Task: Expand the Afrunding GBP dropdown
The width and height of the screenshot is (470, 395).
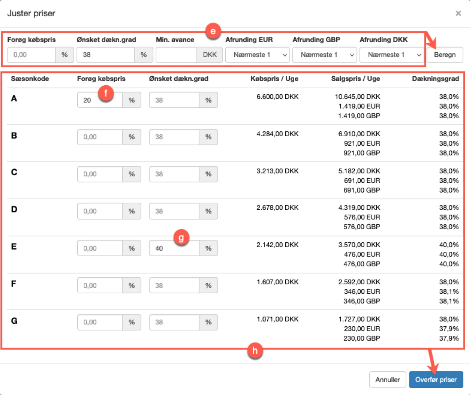Action: (x=324, y=55)
